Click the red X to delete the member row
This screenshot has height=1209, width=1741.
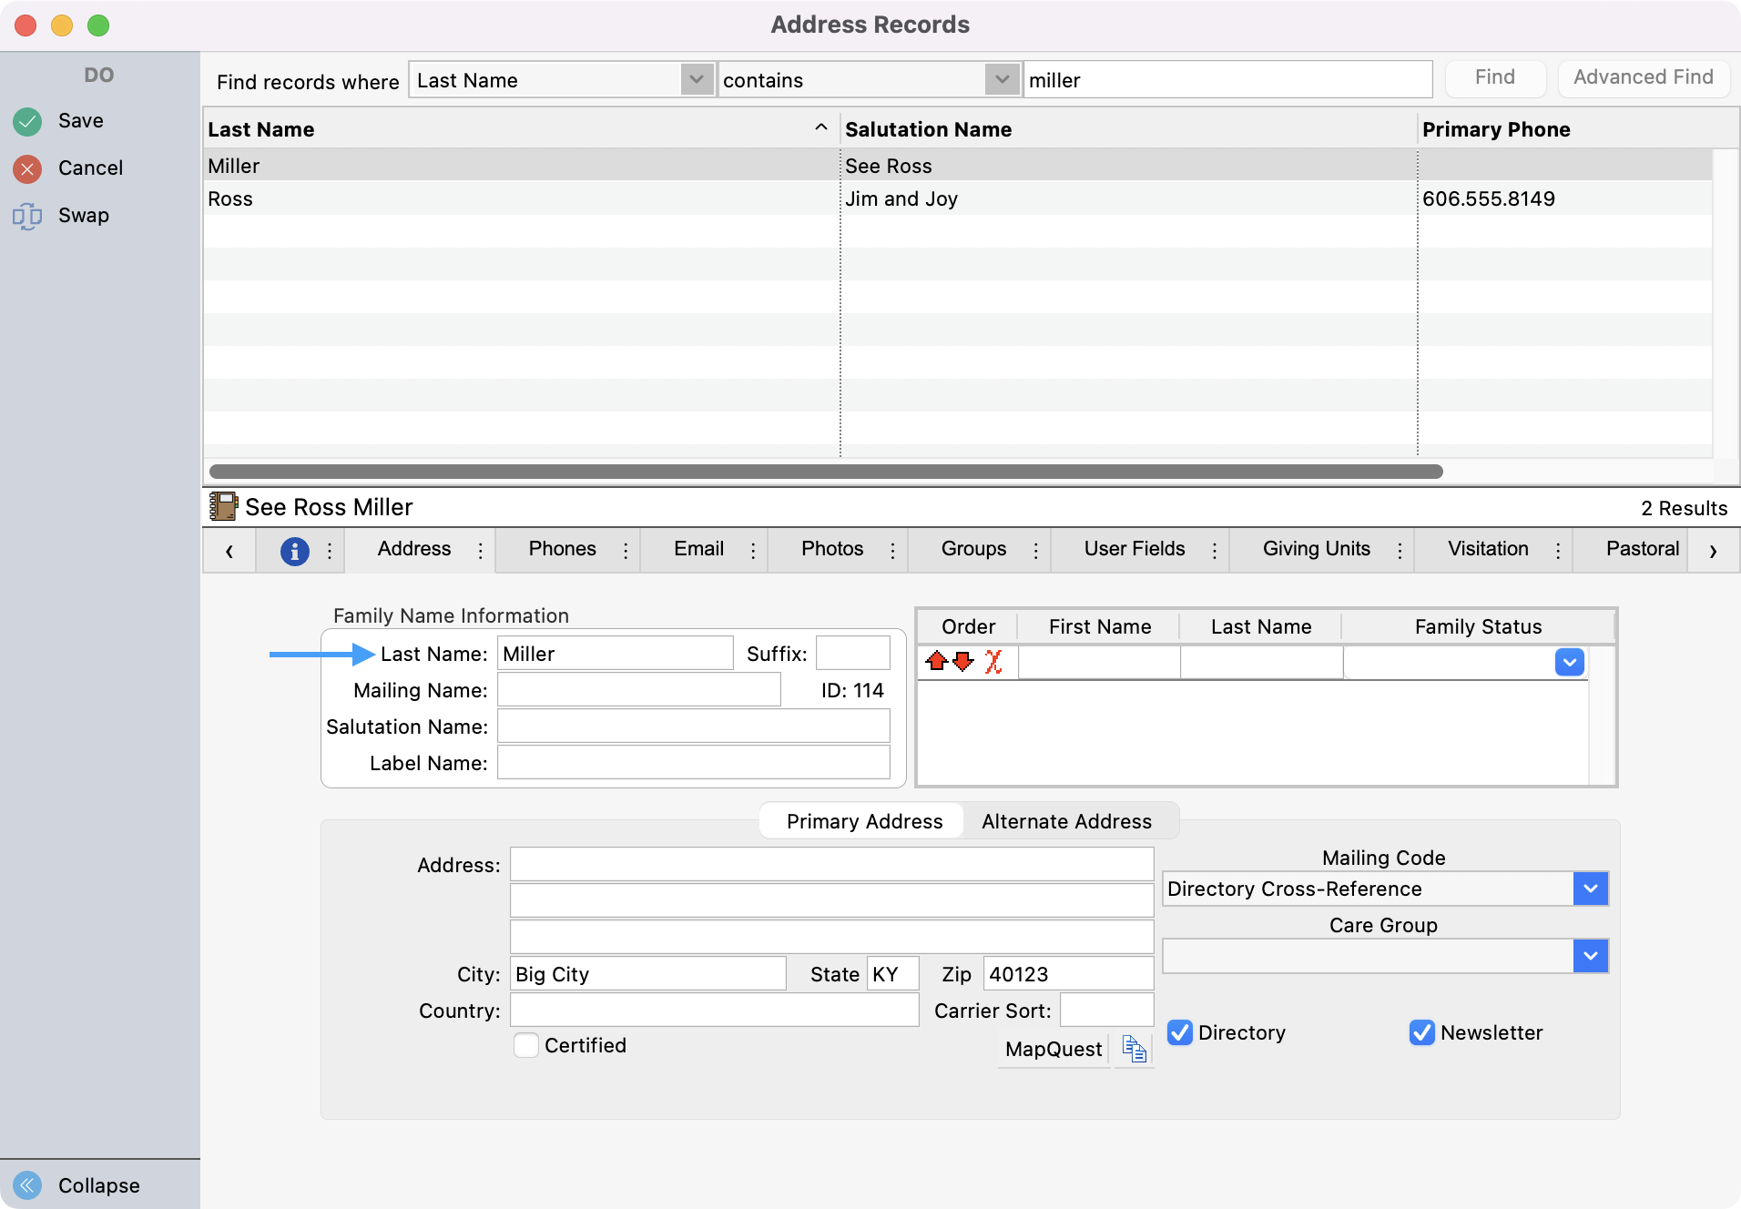[x=993, y=662]
